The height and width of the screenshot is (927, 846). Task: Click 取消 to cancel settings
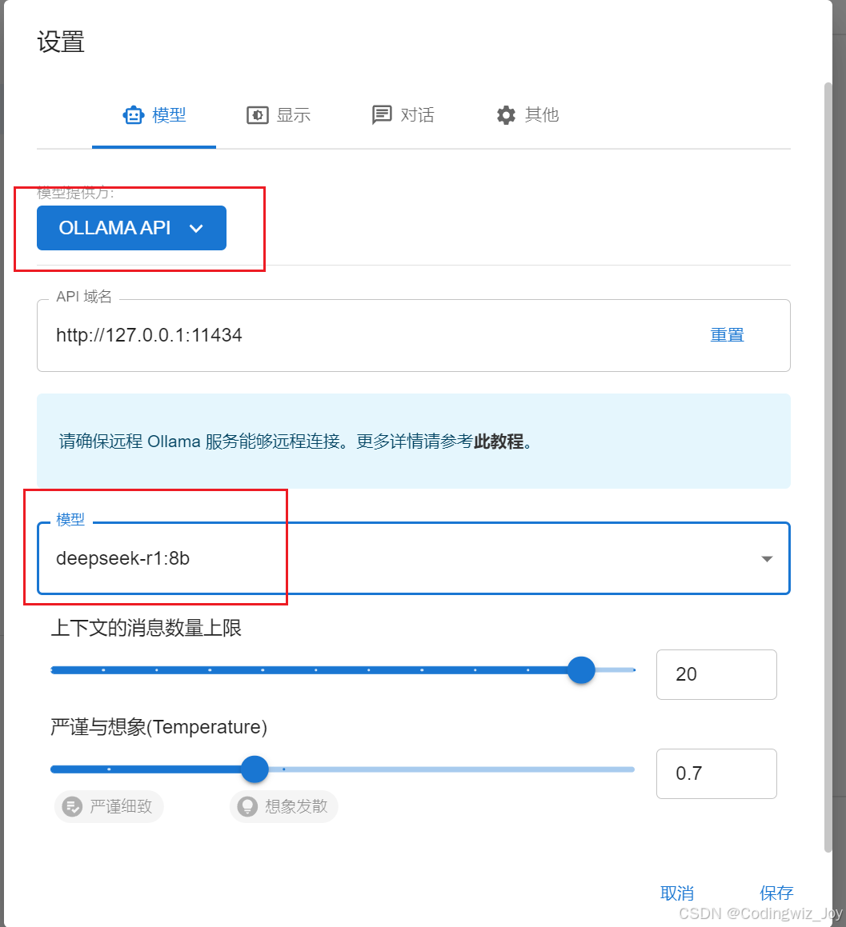677,893
